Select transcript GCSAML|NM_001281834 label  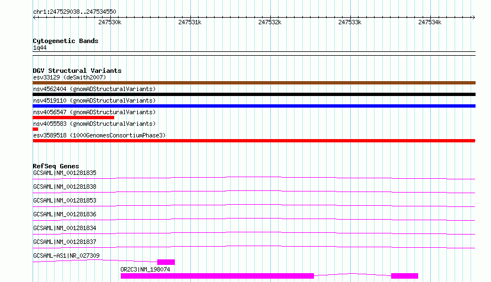65,228
